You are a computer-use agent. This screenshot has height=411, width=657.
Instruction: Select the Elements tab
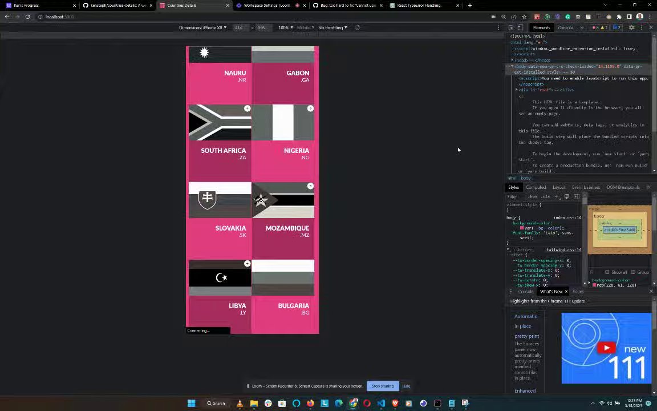[x=541, y=27]
